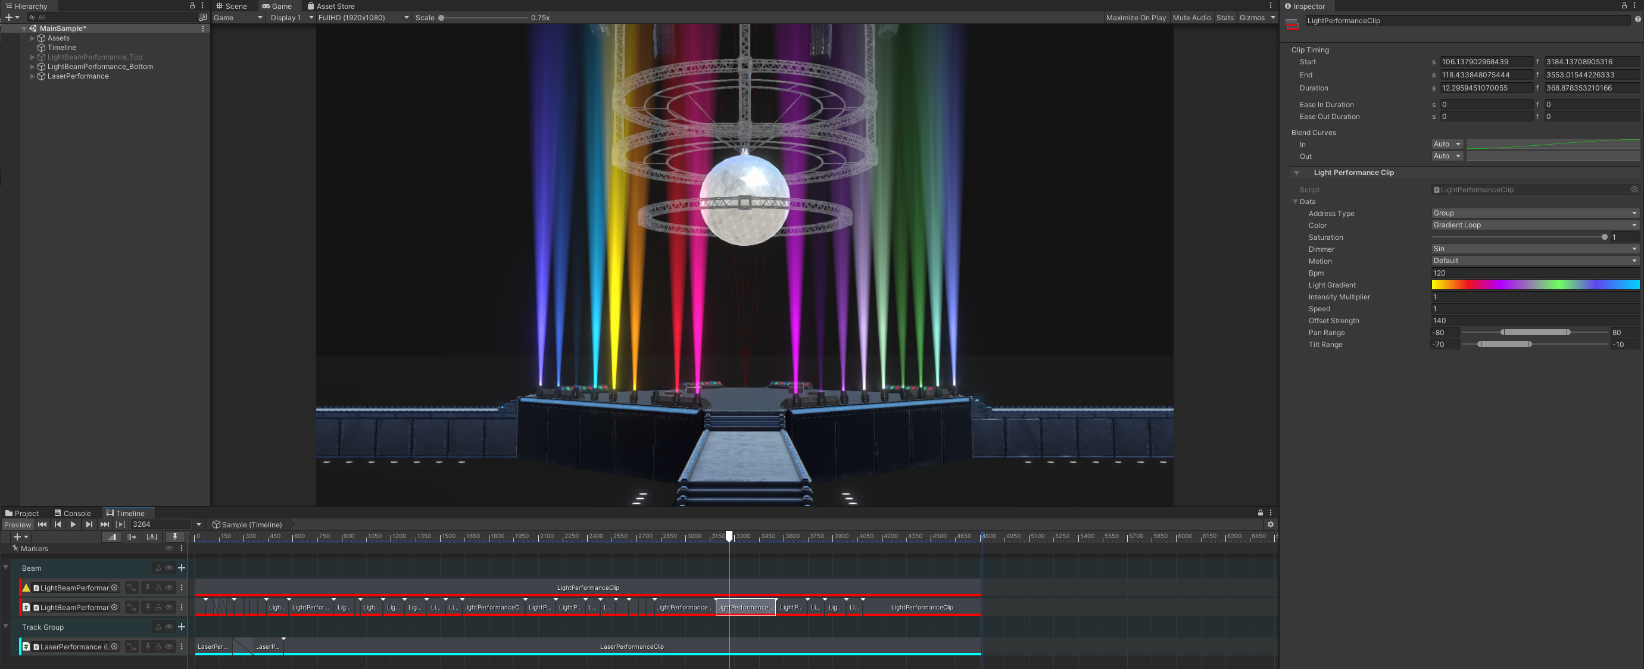1644x669 pixels.
Task: Expand LightBeamPerformance_Bottom in the Hierarchy
Action: (x=33, y=66)
